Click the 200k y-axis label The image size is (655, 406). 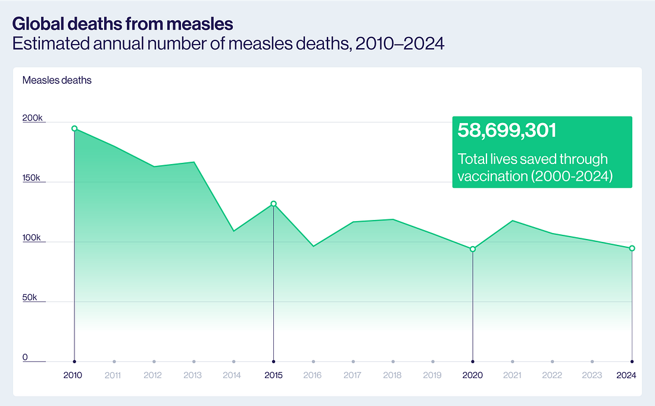pyautogui.click(x=32, y=118)
